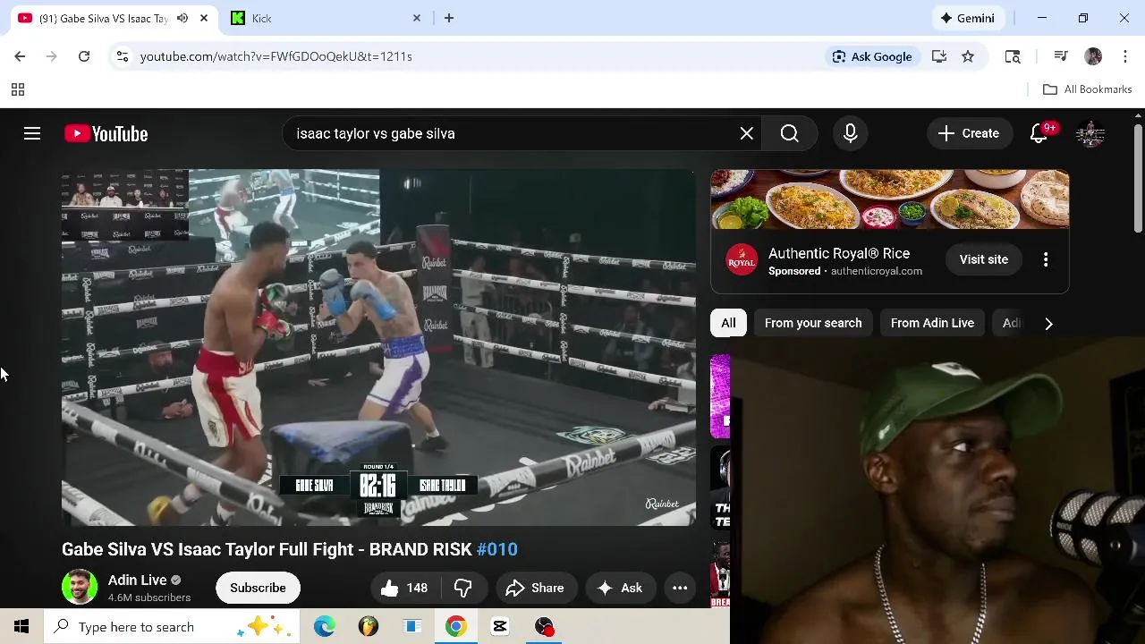Open FL Studio from taskbar

(x=369, y=627)
